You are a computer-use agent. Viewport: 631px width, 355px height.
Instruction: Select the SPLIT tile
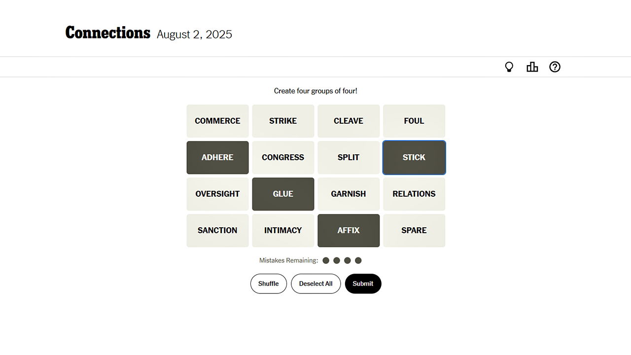349,157
